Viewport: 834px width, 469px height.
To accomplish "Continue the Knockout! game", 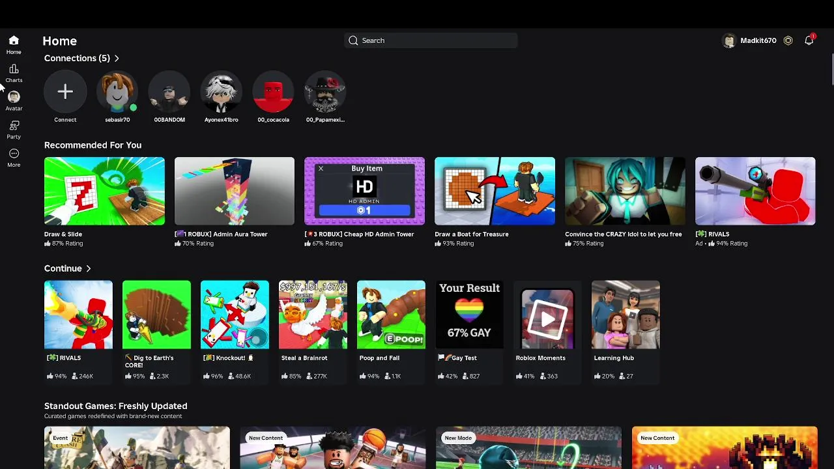I will [235, 315].
